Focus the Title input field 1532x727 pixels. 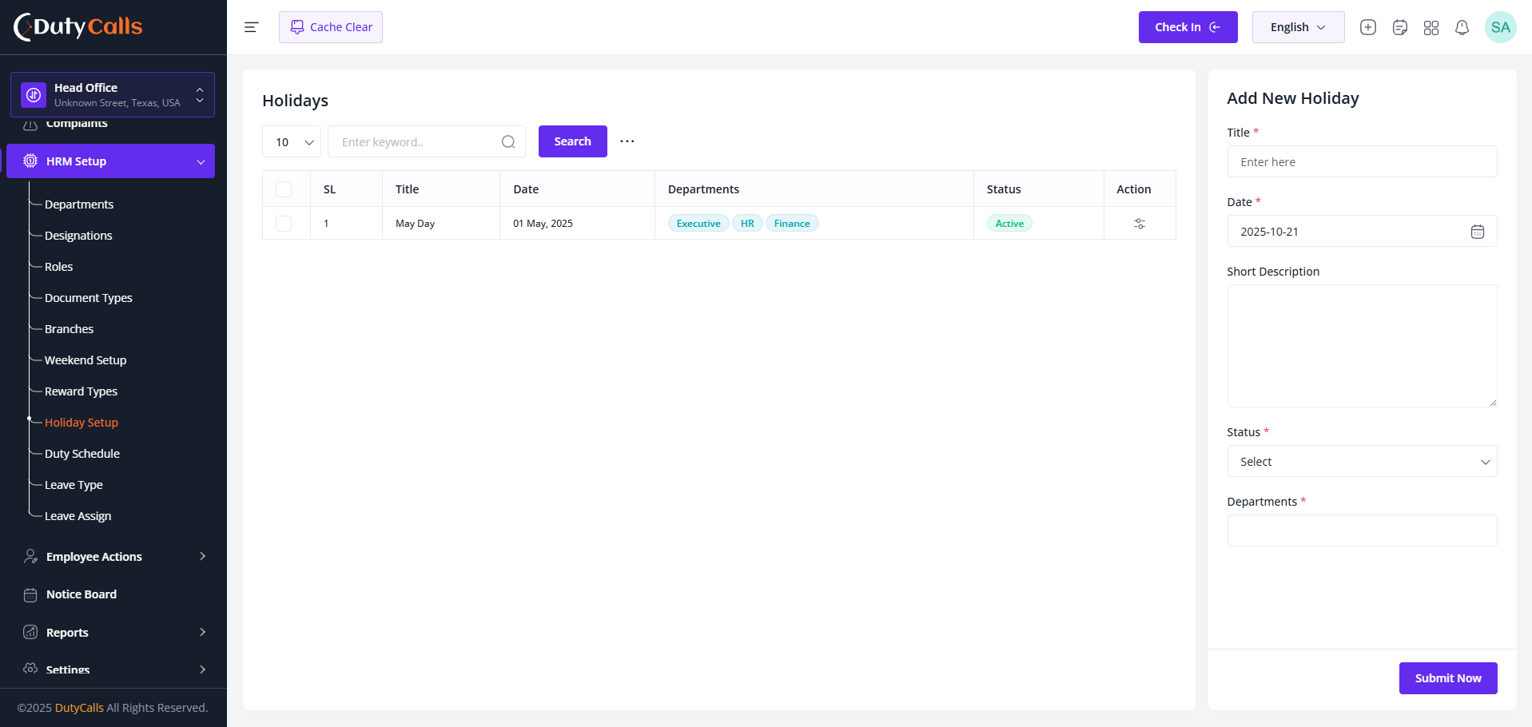click(x=1362, y=162)
